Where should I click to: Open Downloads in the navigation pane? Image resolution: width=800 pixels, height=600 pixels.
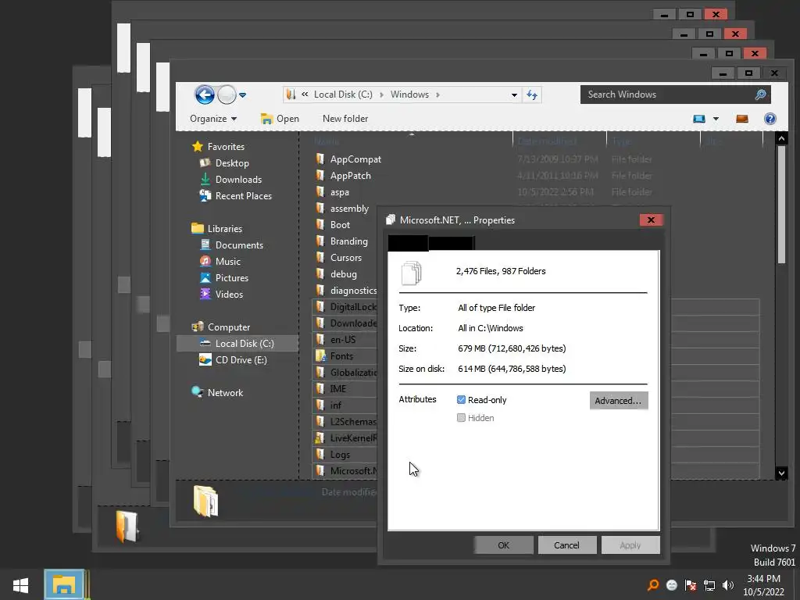(x=230, y=180)
